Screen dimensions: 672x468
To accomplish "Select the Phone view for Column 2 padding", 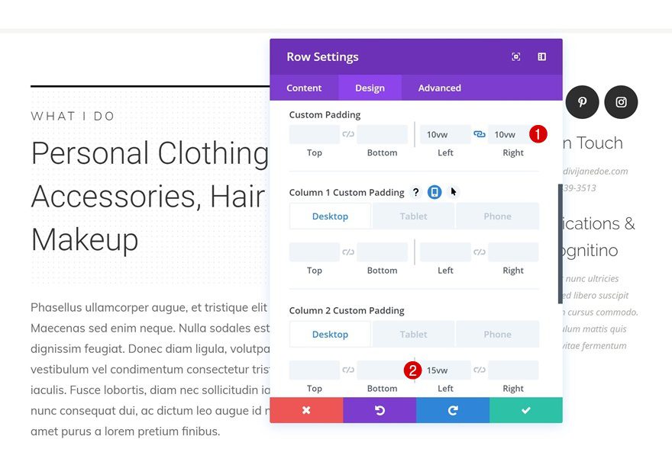I will pos(497,334).
